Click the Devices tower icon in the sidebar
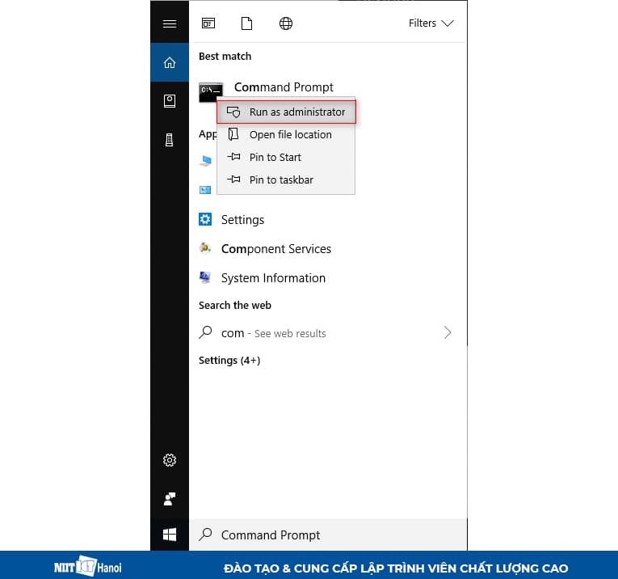The width and height of the screenshot is (618, 579). coord(170,140)
